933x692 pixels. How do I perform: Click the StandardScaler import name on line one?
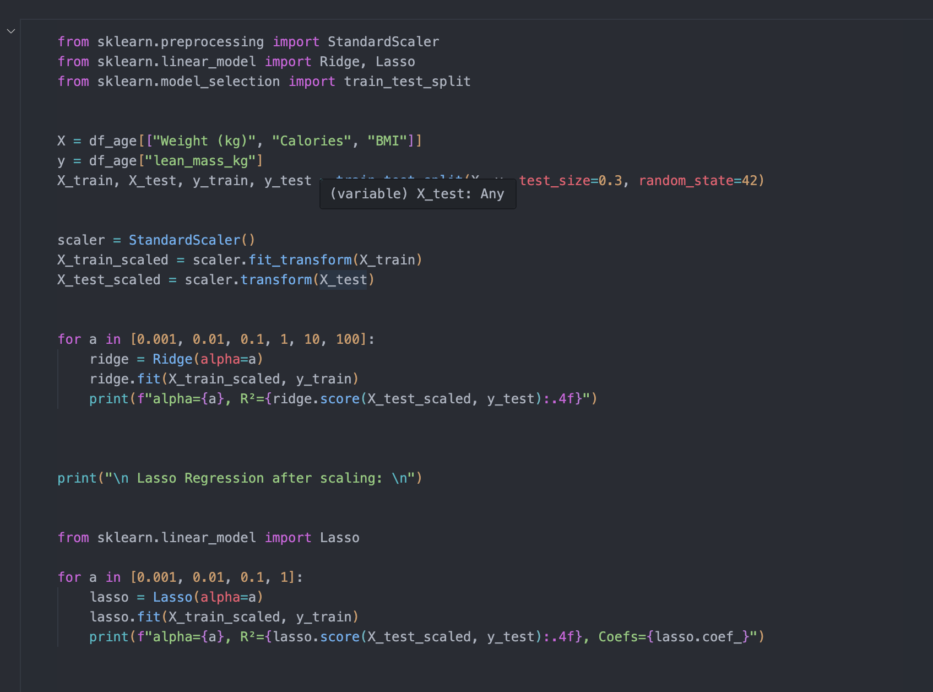pyautogui.click(x=383, y=42)
